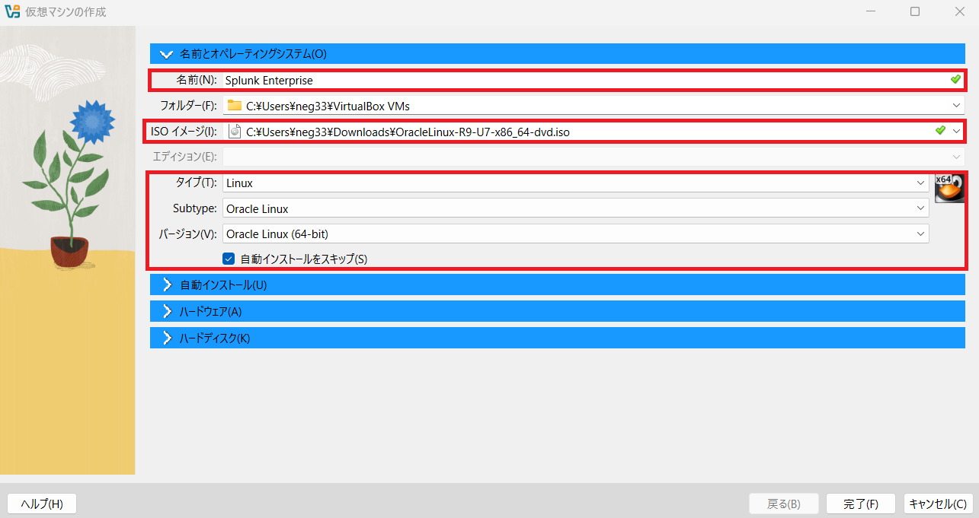
Task: Click the ISO disc file icon
Action: coord(235,132)
